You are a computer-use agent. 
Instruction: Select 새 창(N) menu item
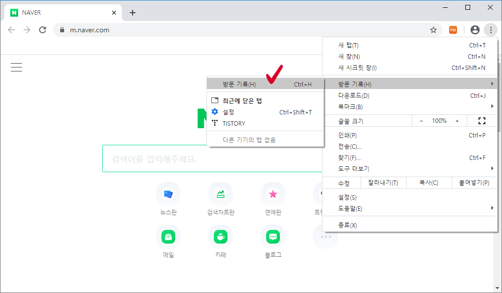click(x=410, y=56)
